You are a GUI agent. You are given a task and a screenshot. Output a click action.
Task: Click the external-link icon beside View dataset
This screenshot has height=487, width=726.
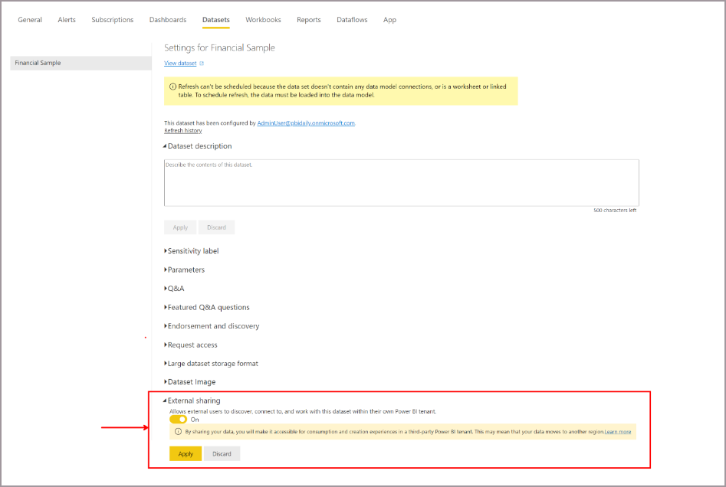pos(202,64)
